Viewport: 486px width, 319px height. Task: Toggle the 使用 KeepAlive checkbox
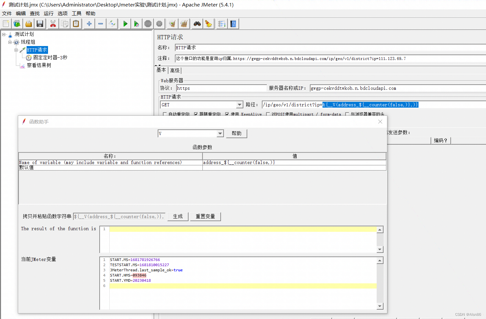(x=227, y=114)
